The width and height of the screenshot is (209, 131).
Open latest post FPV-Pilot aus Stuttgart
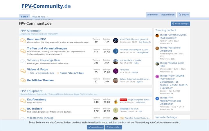click(135, 50)
